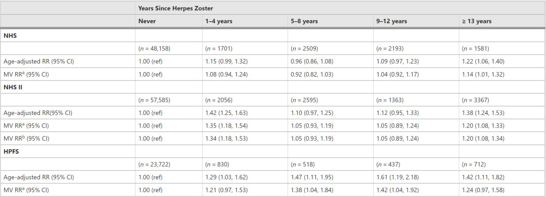546x197 pixels.
Task: Click the MV RRb (95% CI) row label
Action: tap(26, 139)
